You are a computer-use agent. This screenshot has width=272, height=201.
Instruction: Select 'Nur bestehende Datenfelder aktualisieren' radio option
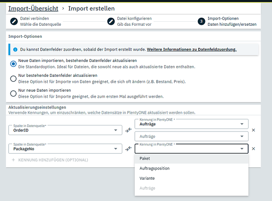[14, 78]
